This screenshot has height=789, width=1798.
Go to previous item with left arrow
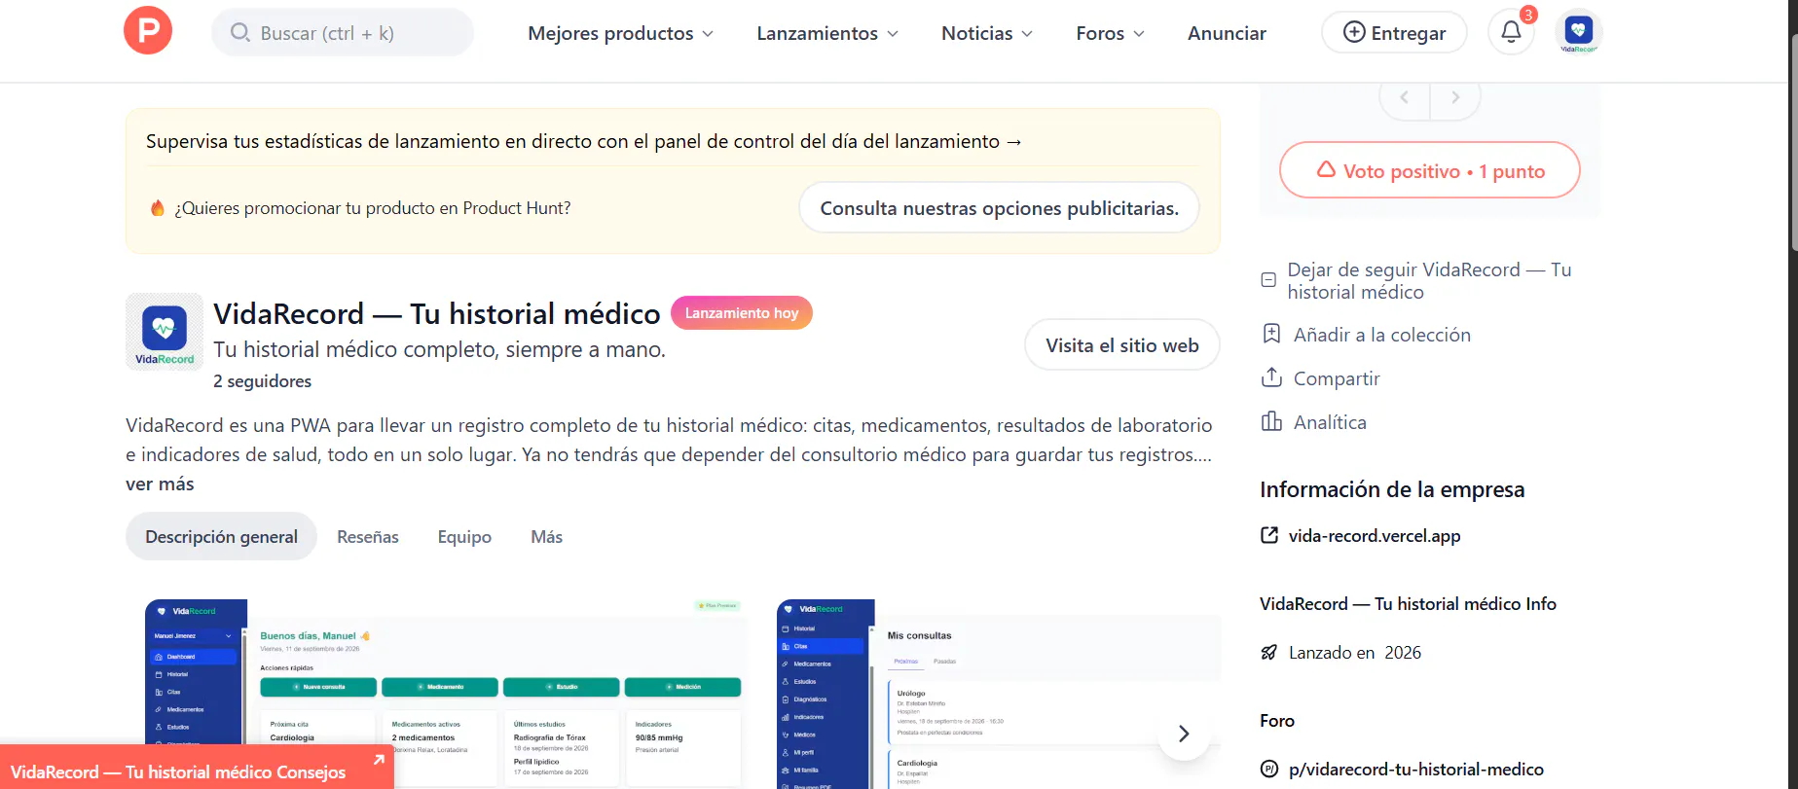coord(1405,97)
